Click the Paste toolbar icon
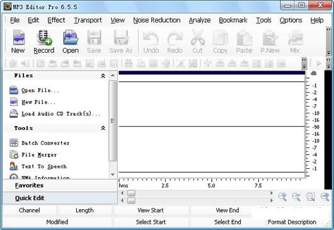Image resolution: width=334 pixels, height=230 pixels. (x=244, y=42)
